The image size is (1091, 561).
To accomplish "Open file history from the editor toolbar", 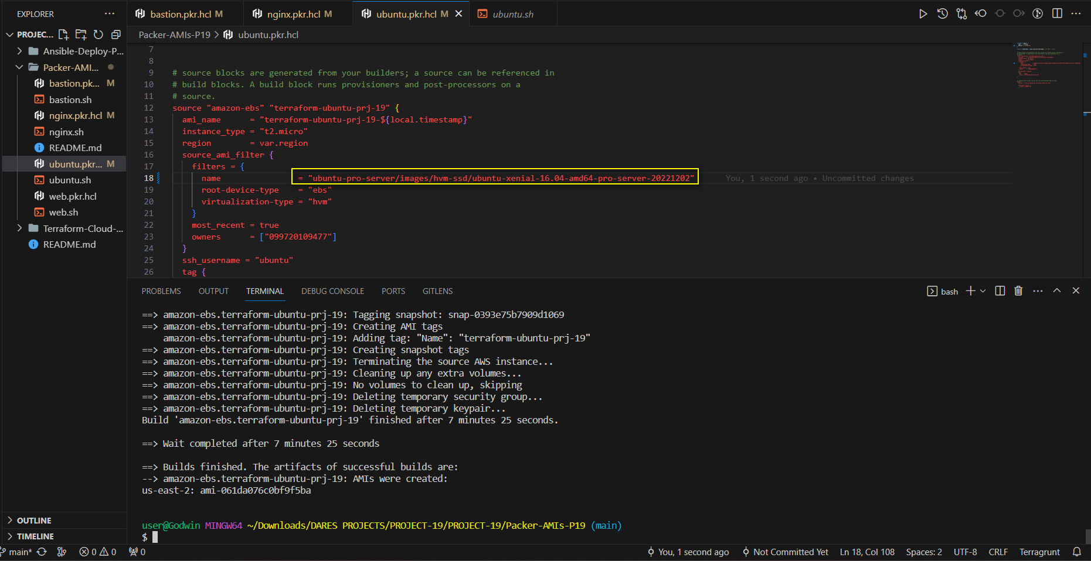I will tap(942, 13).
